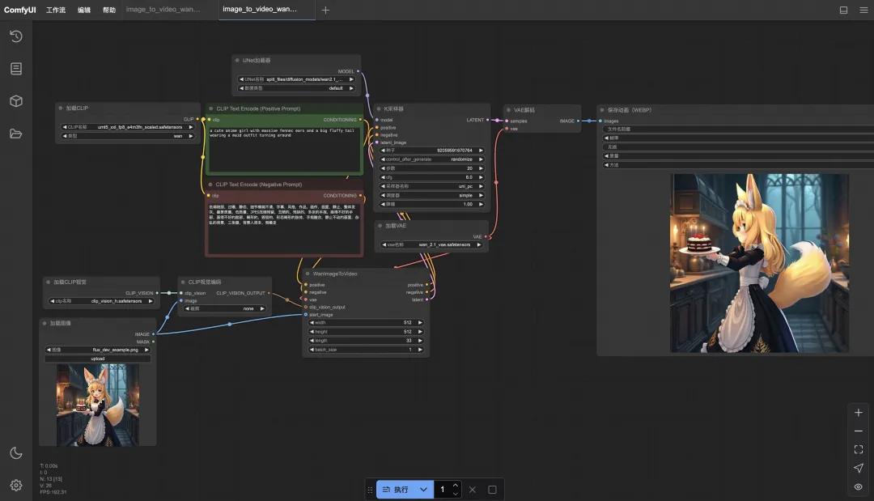Click the positive prompt text box
Image resolution: width=874 pixels, height=501 pixels.
click(284, 150)
